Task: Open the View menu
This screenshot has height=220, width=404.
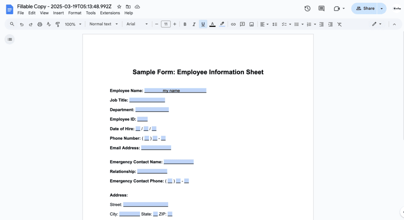Action: pyautogui.click(x=44, y=13)
